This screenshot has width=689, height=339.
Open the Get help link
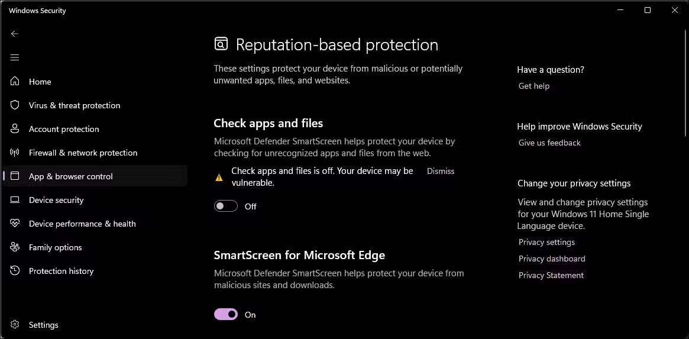534,86
